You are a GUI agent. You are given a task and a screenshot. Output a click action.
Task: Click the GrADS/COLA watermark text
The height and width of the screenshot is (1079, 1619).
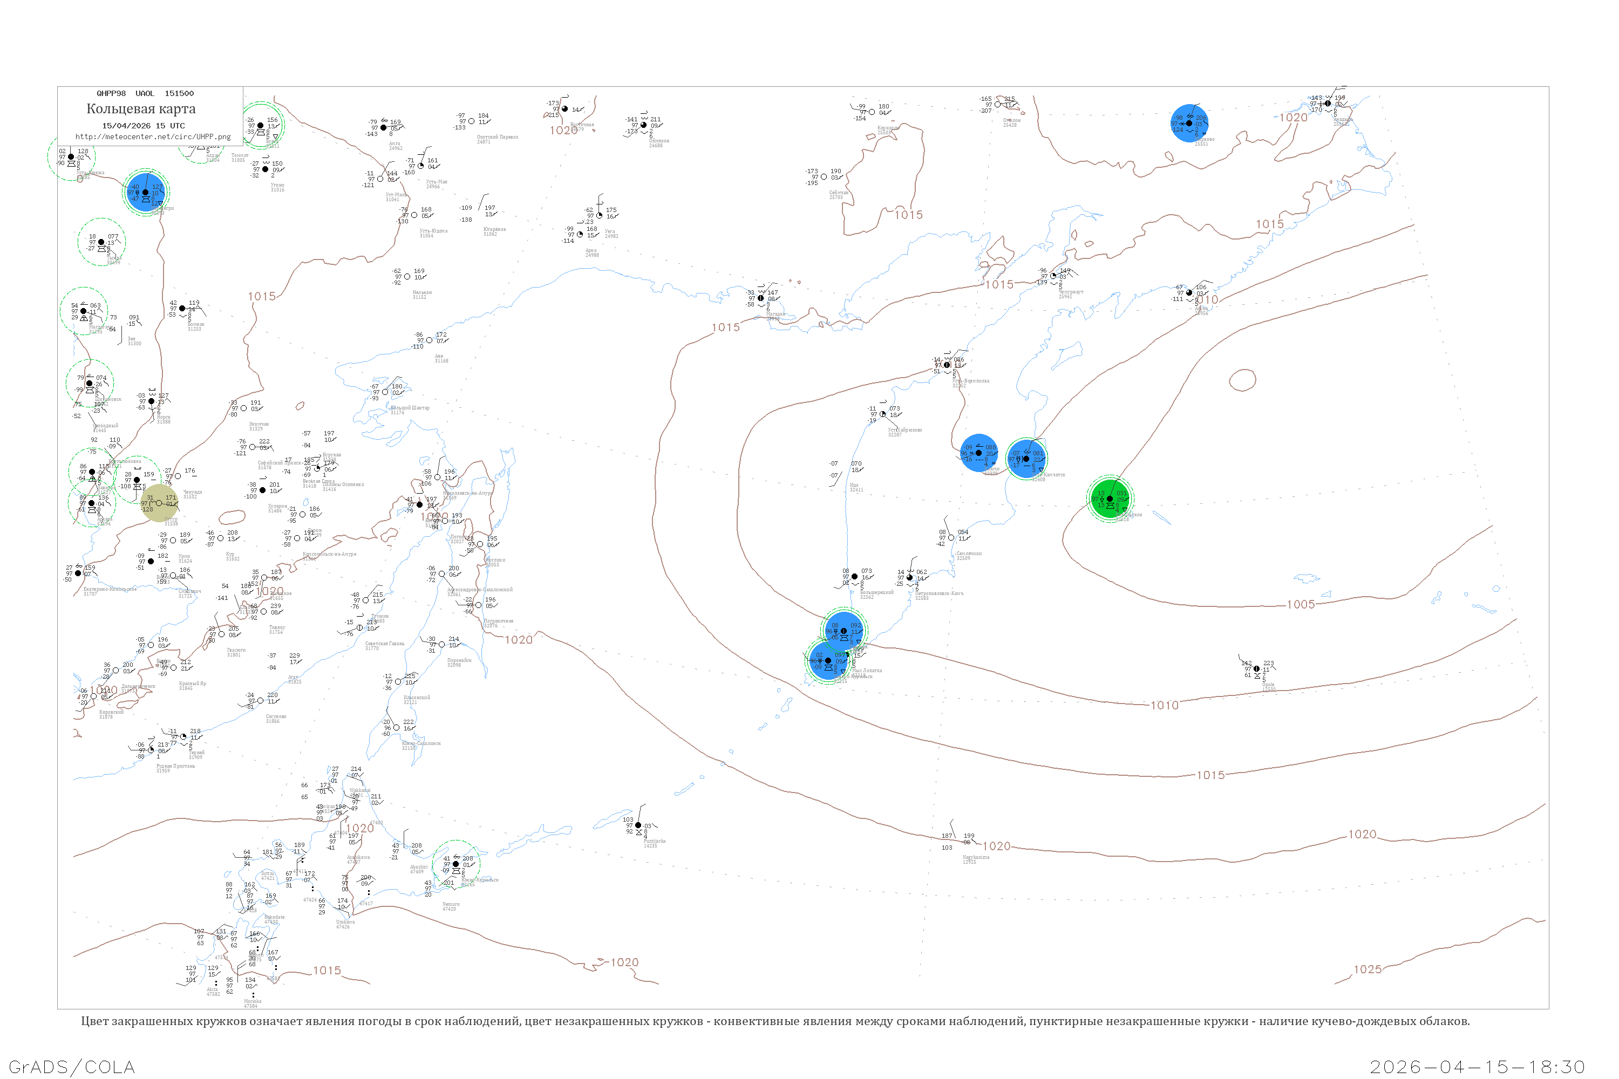(x=72, y=1067)
